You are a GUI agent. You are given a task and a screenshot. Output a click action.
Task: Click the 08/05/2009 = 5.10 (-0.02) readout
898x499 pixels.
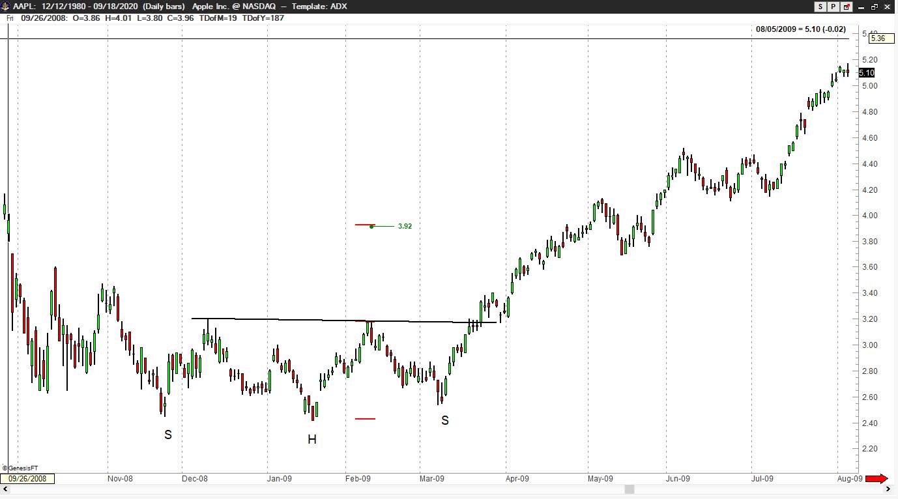(801, 29)
